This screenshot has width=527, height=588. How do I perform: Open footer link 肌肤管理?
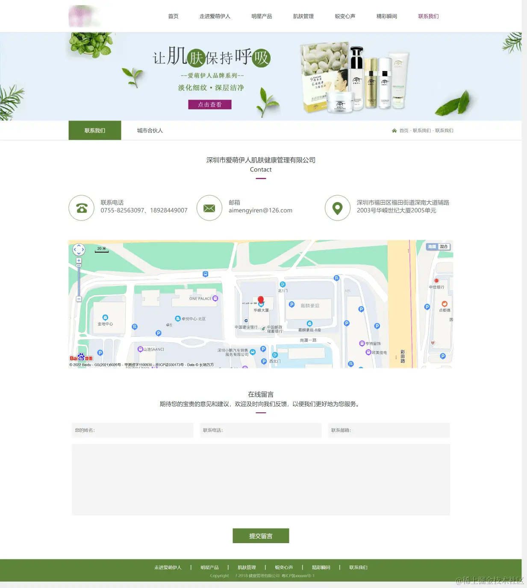[247, 567]
